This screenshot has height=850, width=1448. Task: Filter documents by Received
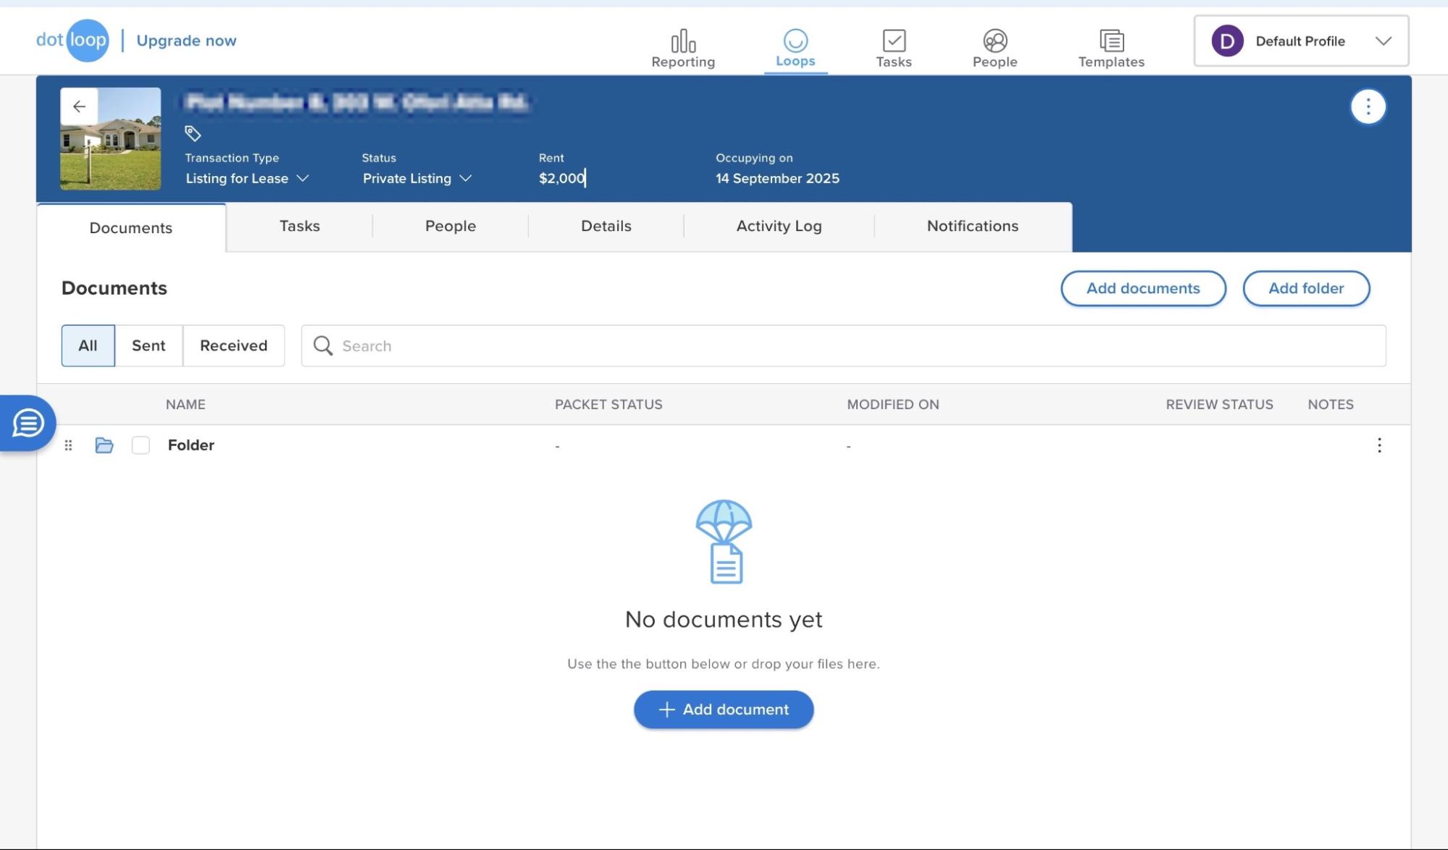233,345
